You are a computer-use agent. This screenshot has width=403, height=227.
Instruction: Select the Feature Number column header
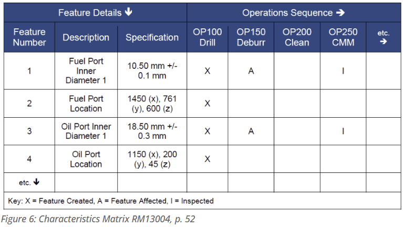pos(29,37)
